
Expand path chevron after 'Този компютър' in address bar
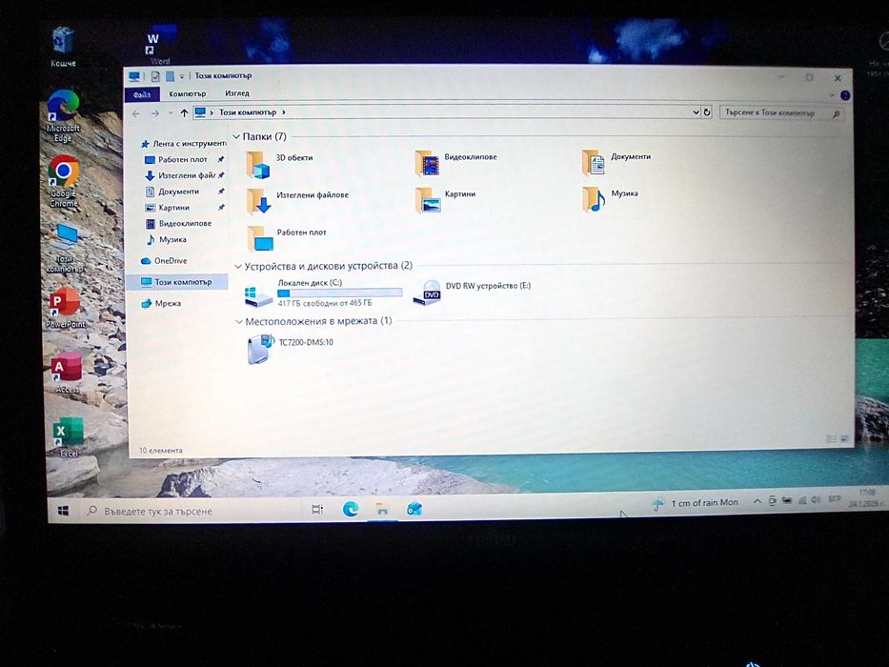[x=284, y=112]
